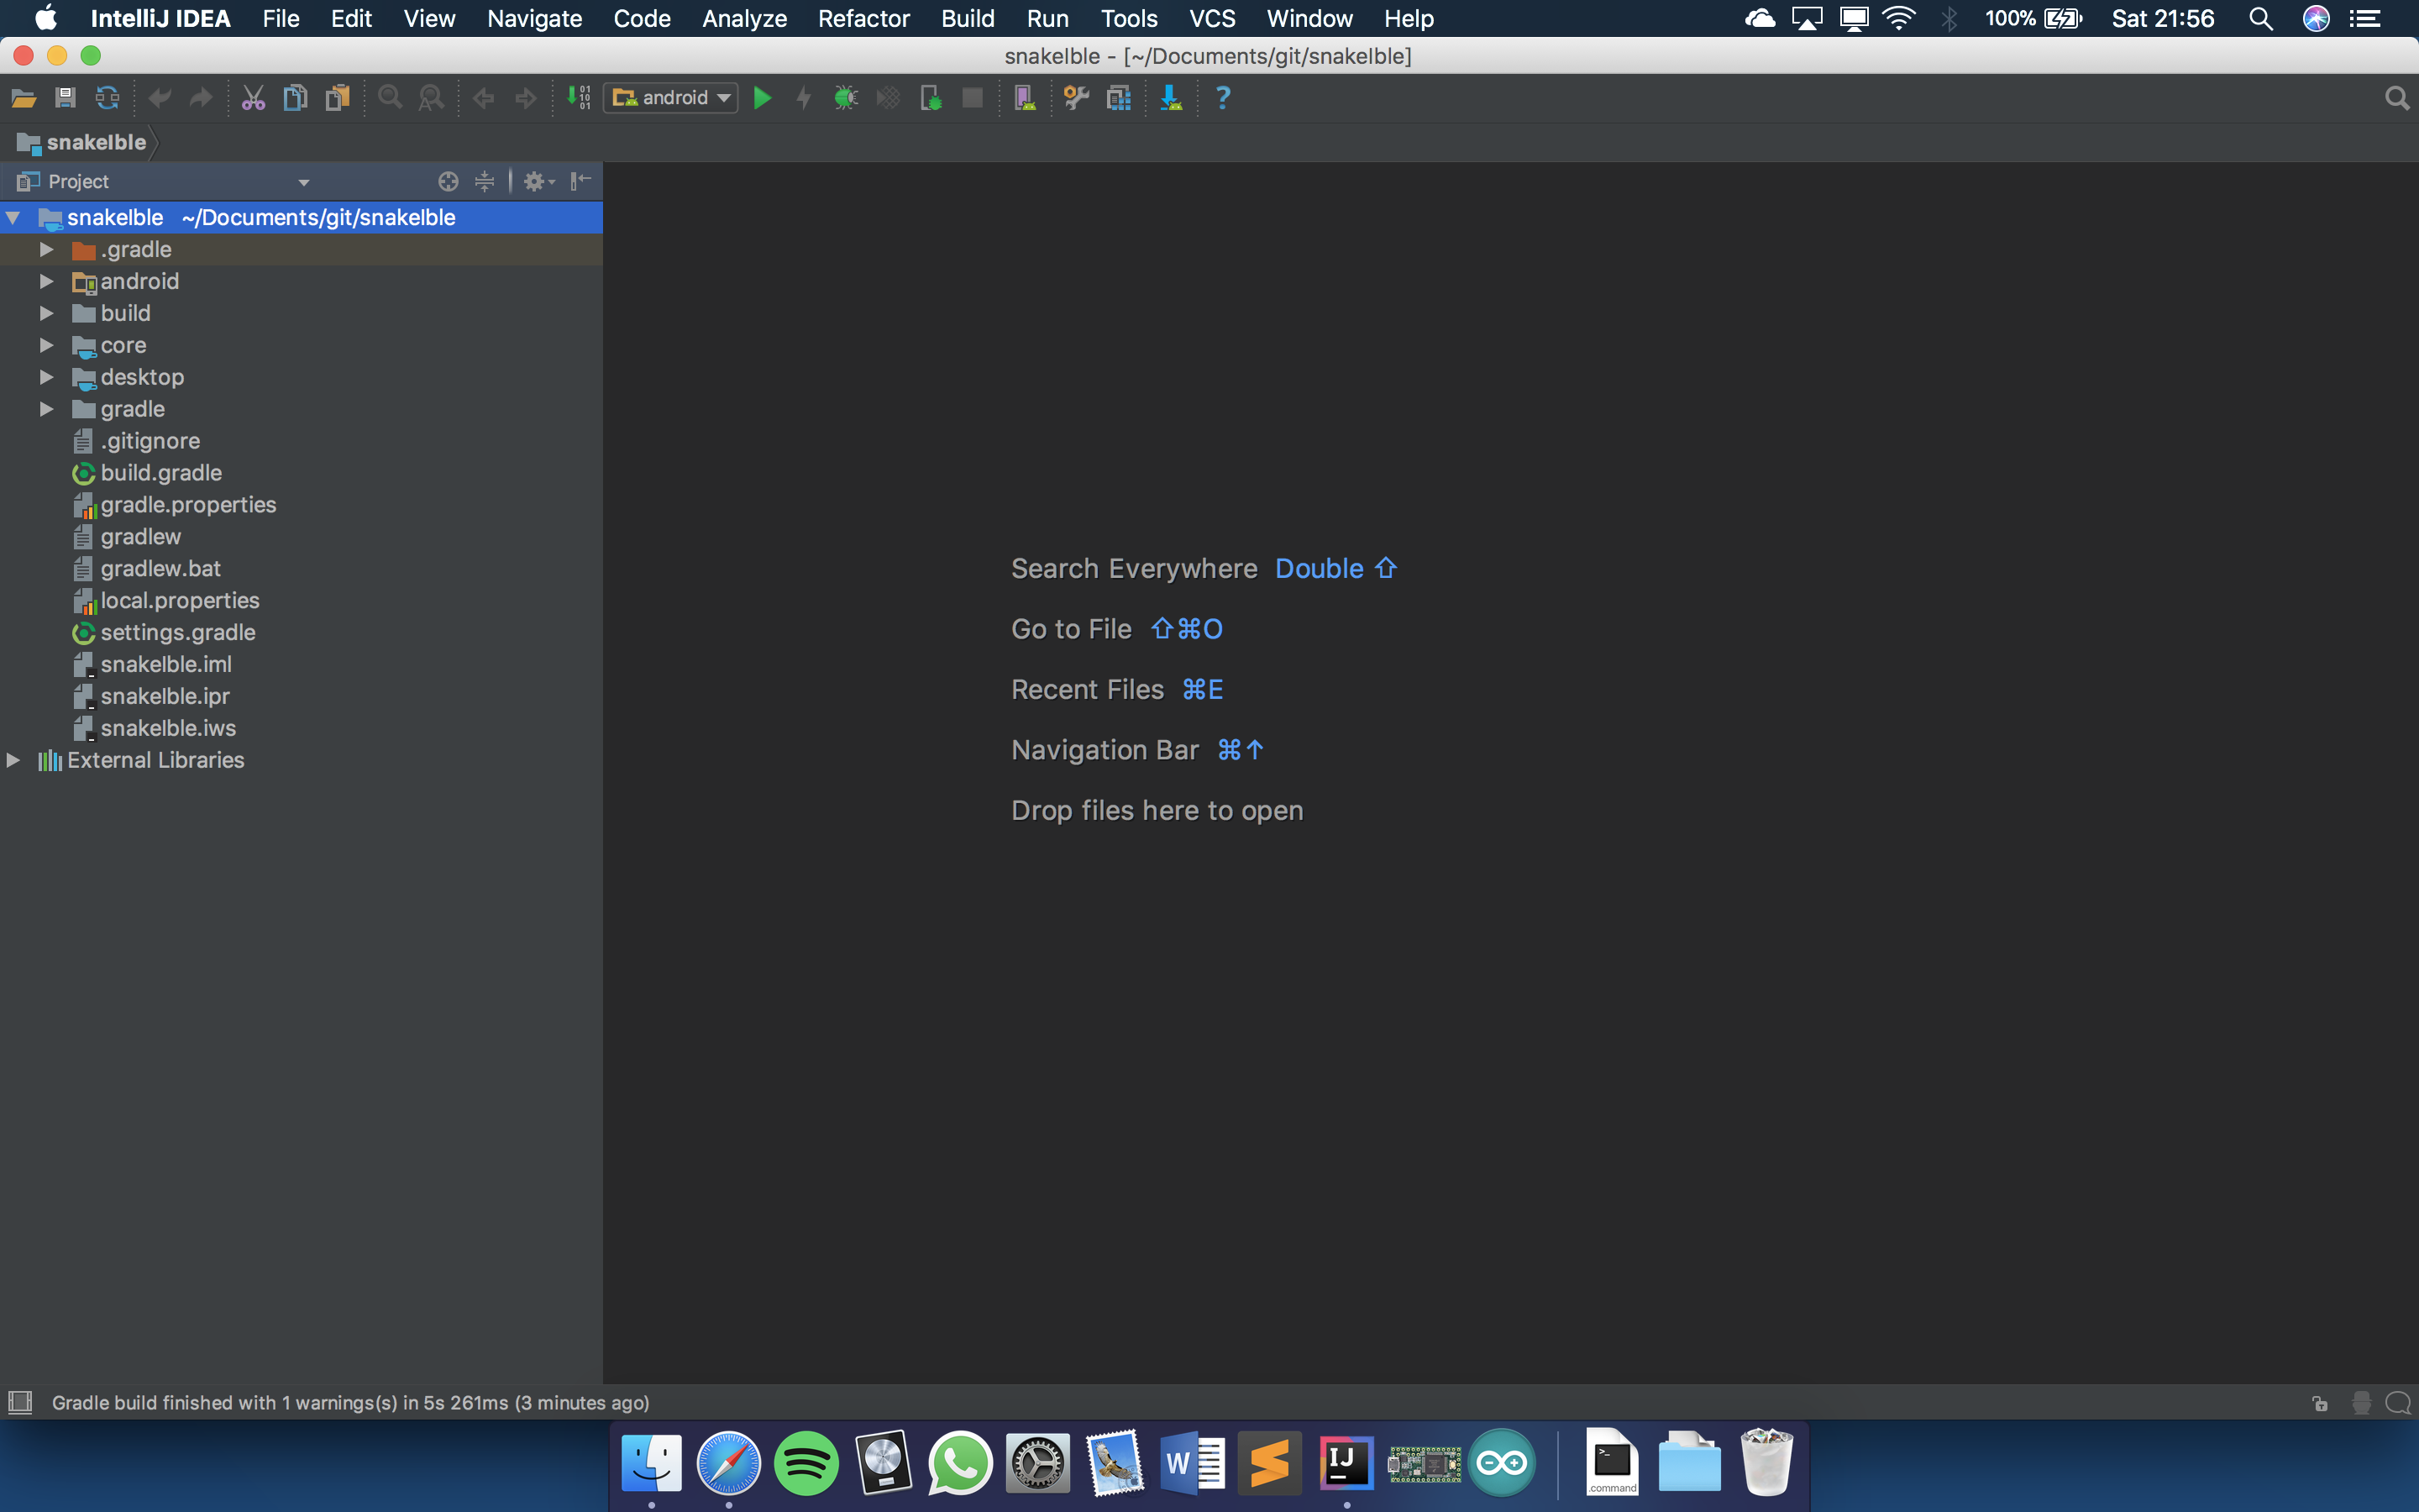Viewport: 2419px width, 1512px height.
Task: Run the android configuration
Action: 763,97
